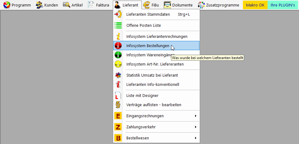Choose Liste mit Designer
The width and height of the screenshot is (299, 144).
(157, 95)
